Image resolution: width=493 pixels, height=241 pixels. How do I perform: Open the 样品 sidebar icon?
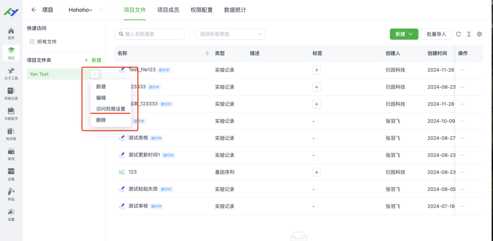pyautogui.click(x=11, y=194)
